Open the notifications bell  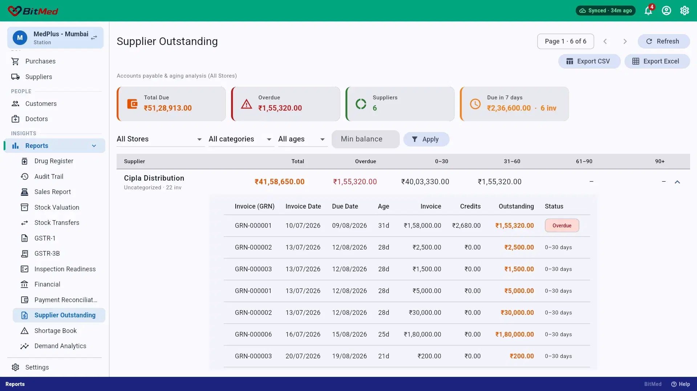(x=648, y=11)
